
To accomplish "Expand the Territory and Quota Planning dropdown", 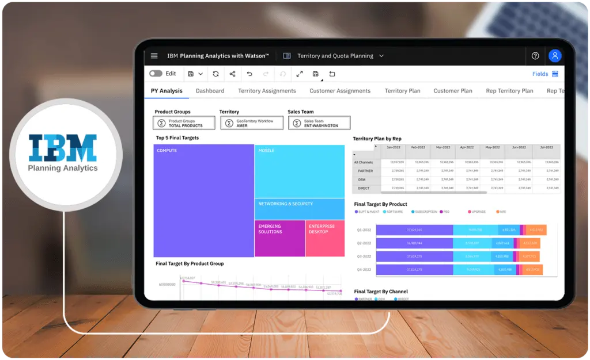I will point(381,56).
